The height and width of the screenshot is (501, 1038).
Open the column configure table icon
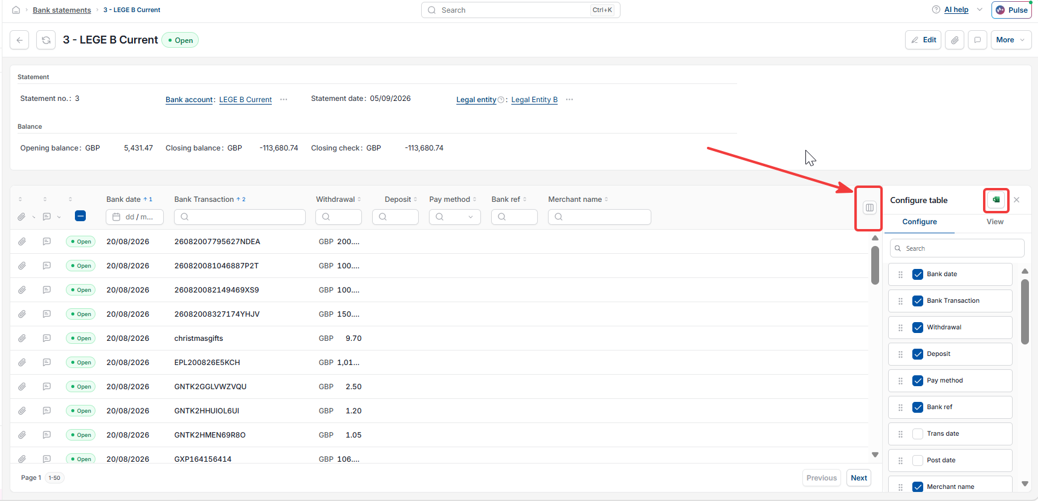click(x=869, y=207)
